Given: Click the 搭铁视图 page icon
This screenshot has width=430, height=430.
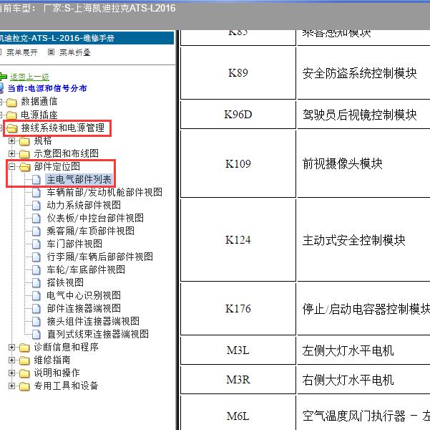Looking at the screenshot, I should point(36,283).
